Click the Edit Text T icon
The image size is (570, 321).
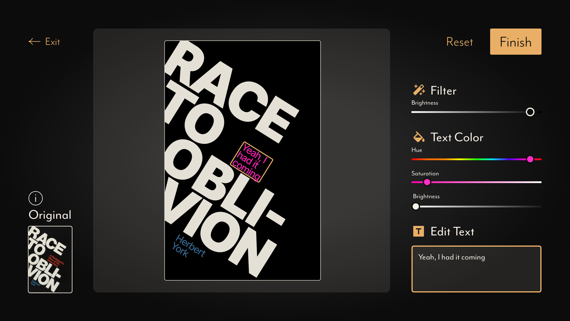pos(418,231)
